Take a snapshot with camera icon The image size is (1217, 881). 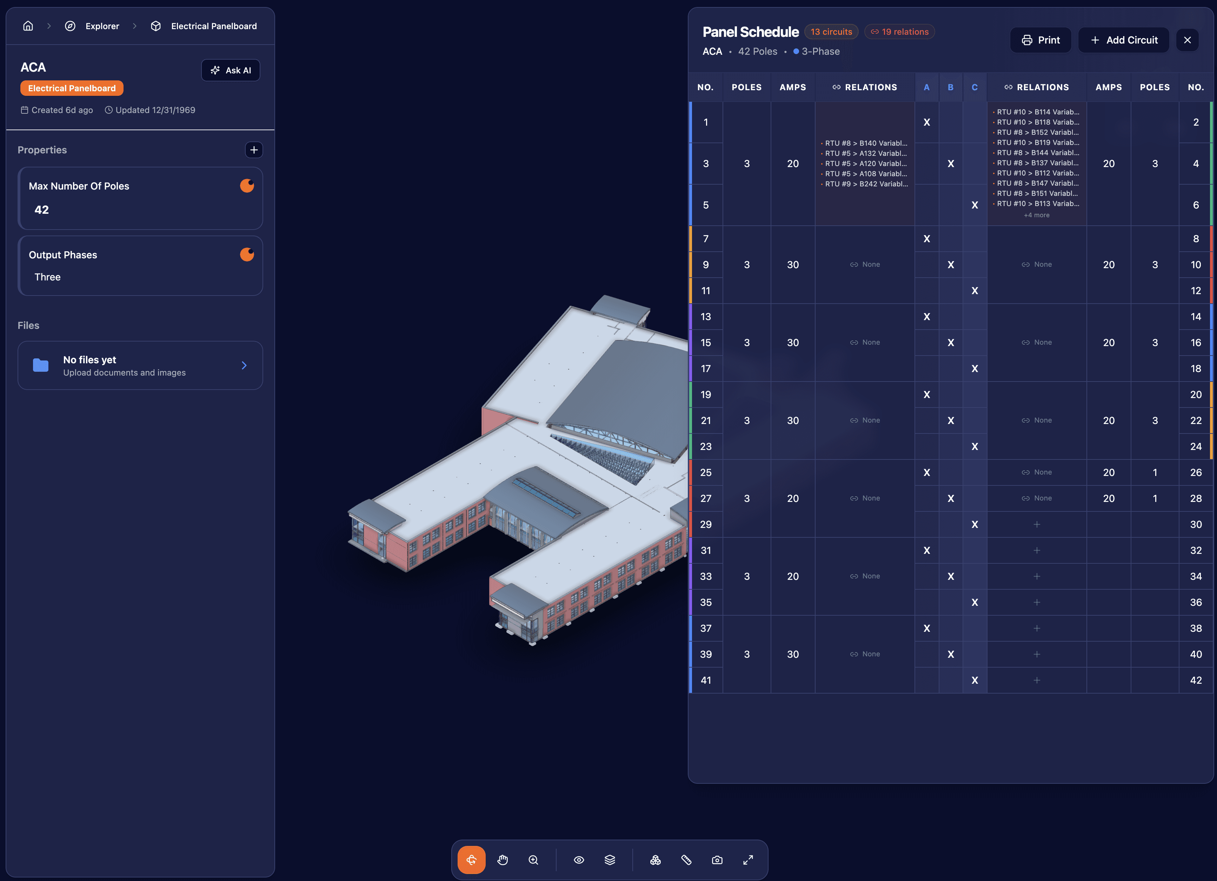click(x=717, y=860)
